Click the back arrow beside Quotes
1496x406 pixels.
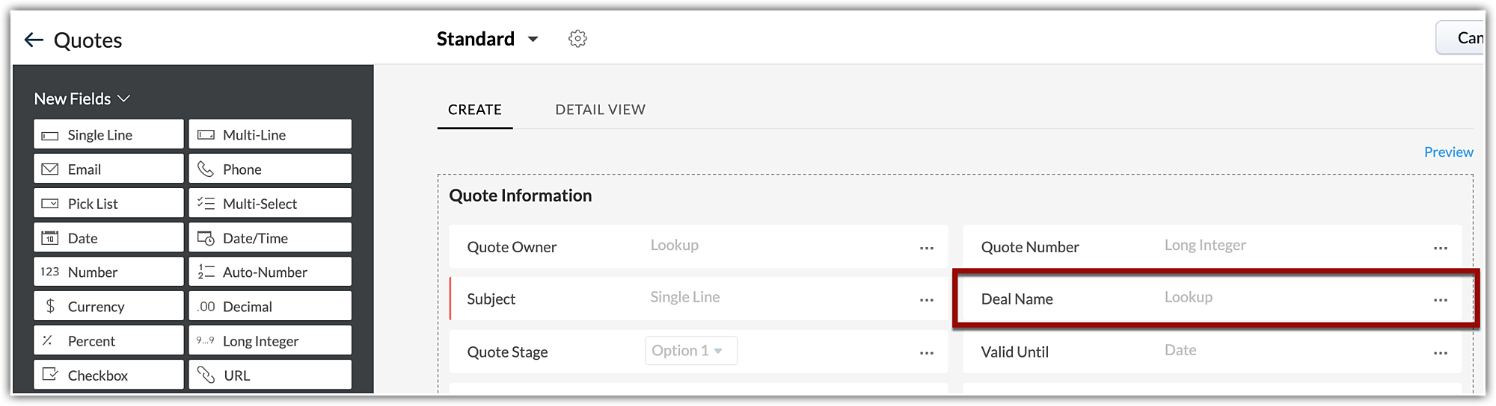34,40
